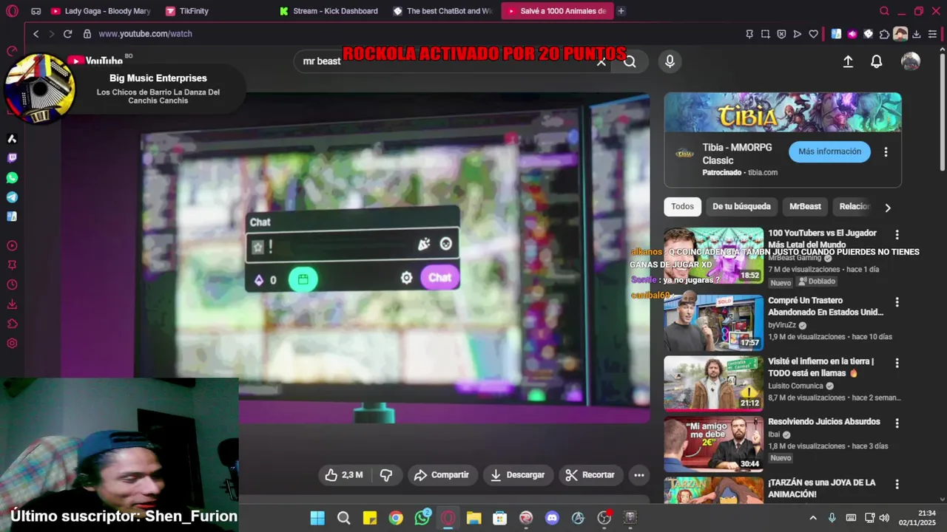Open downloads from the sidebar
Viewport: 947px width, 532px height.
tap(12, 304)
